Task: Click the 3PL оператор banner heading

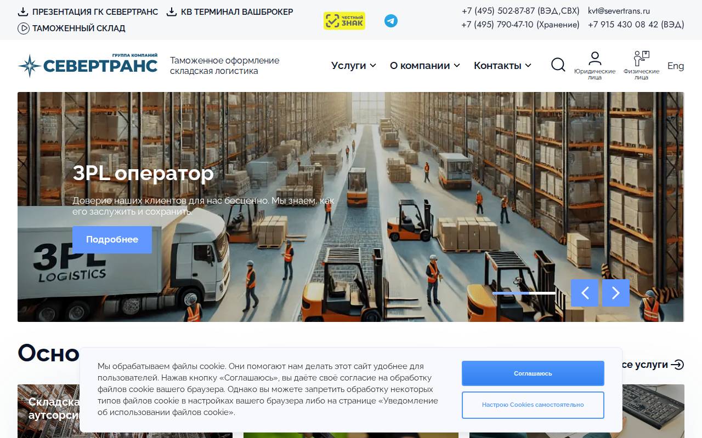Action: (x=143, y=174)
